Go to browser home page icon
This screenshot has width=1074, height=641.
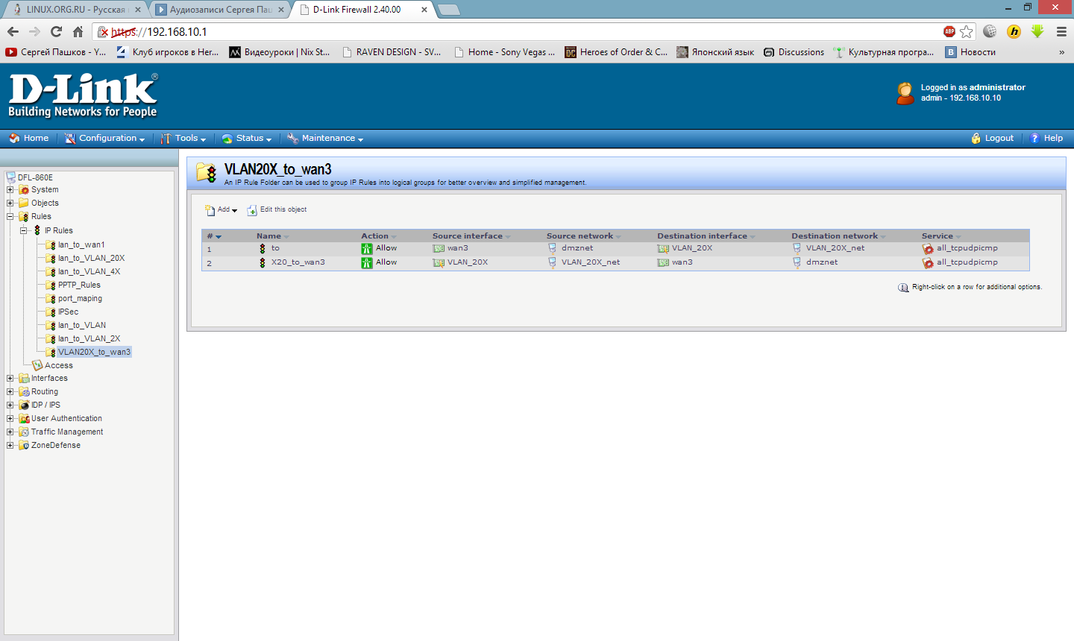click(x=78, y=31)
